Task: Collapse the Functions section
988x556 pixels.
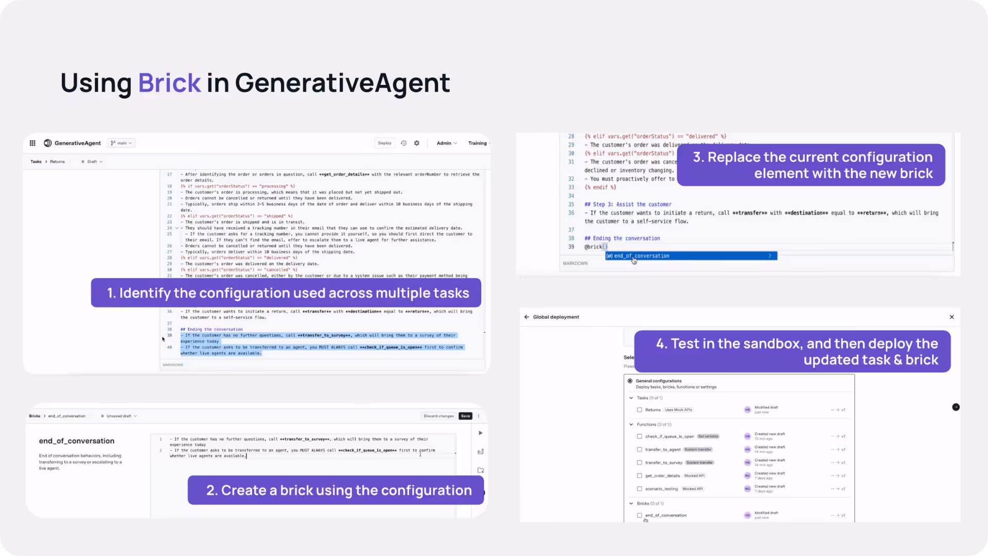Action: [631, 424]
